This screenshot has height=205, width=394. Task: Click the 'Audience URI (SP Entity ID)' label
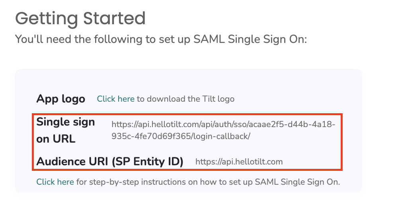pos(110,161)
